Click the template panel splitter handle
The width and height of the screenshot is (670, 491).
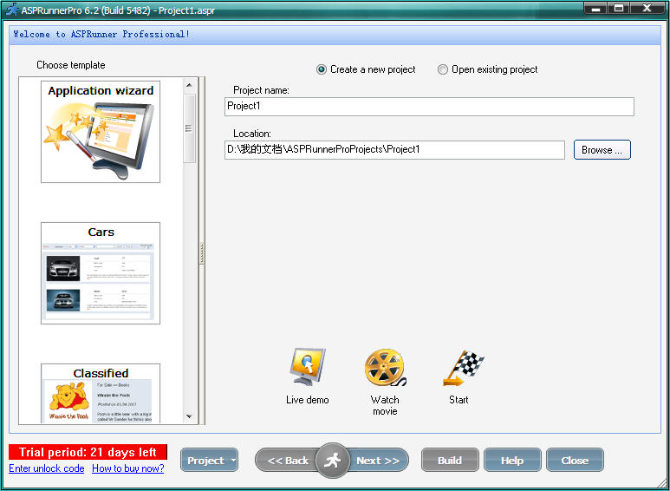(202, 252)
